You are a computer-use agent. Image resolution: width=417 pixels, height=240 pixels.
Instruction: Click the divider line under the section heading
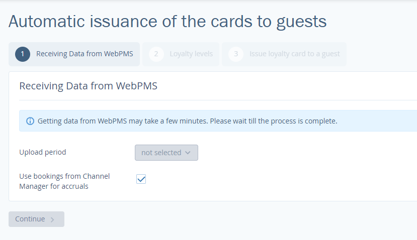[216, 100]
